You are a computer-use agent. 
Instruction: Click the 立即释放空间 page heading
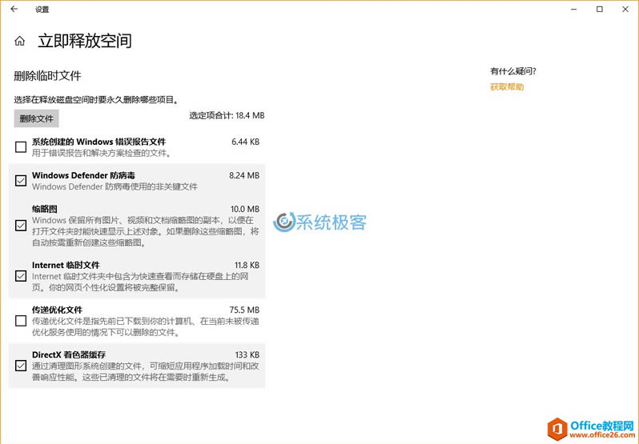pos(85,41)
